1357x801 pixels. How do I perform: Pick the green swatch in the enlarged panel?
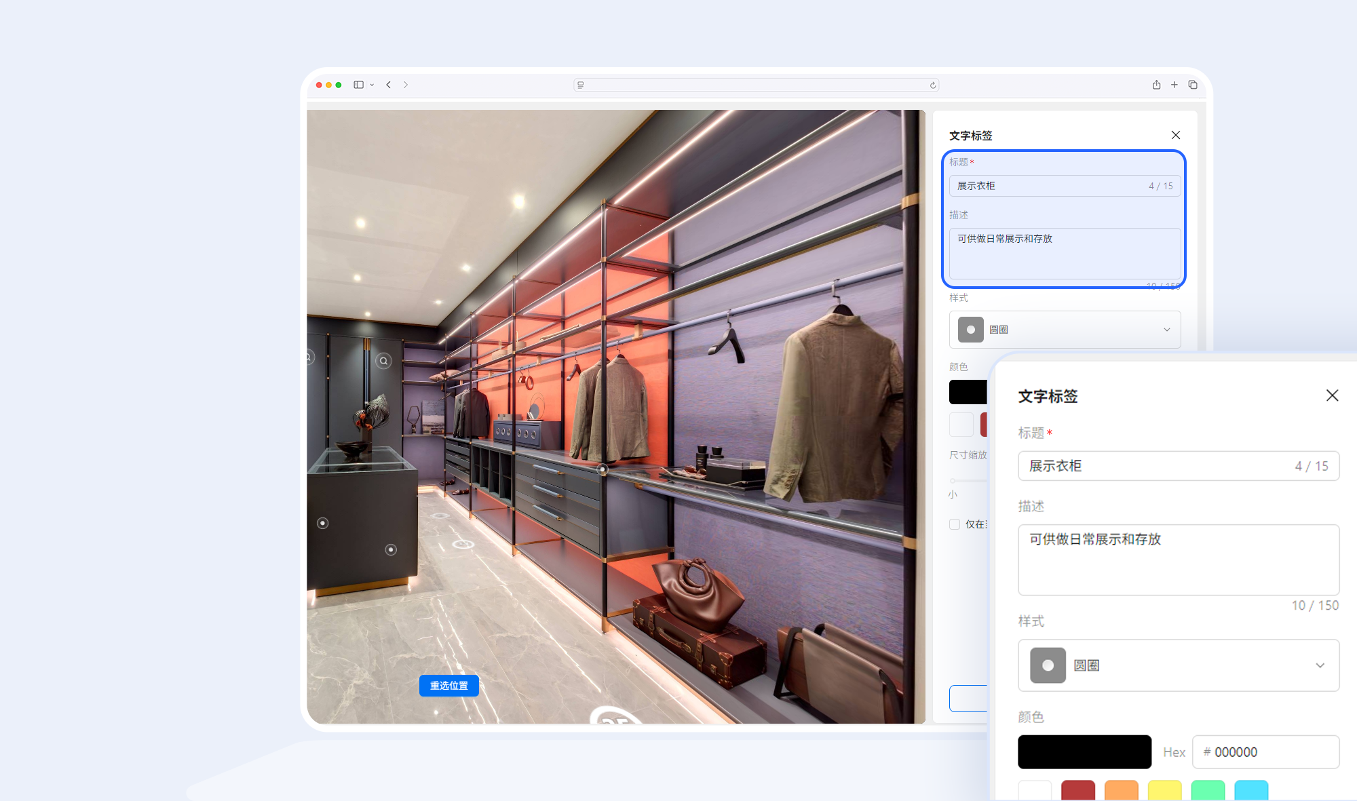[1208, 790]
